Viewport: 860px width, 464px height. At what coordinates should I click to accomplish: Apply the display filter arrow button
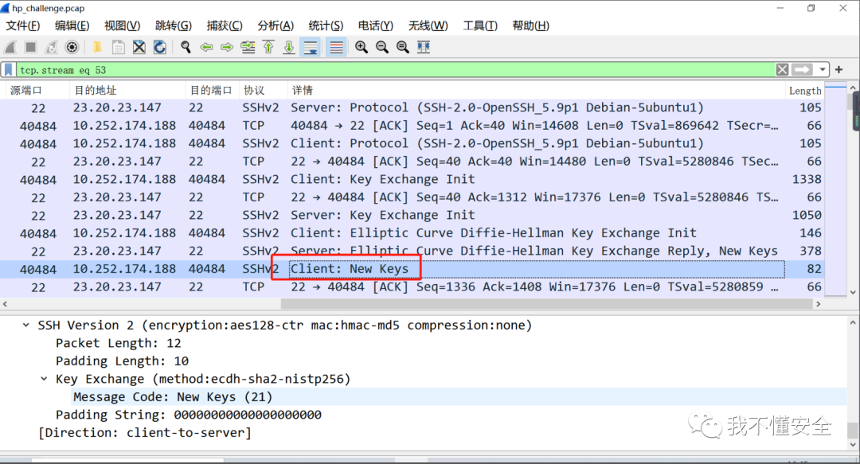[803, 70]
